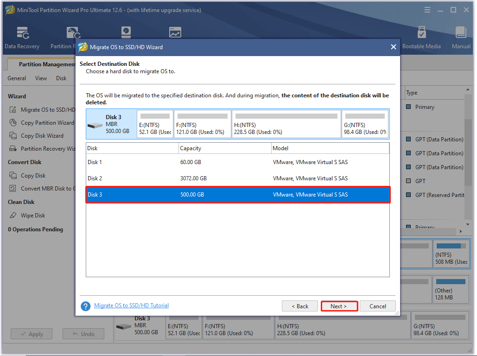
Task: Click the GPT (Reserved Partition) type row
Action: (x=435, y=195)
